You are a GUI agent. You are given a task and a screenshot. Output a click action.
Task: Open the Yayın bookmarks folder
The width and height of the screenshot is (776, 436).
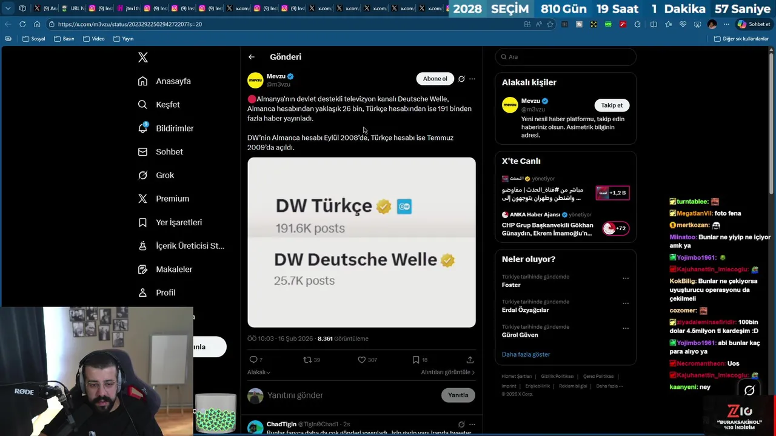point(123,39)
